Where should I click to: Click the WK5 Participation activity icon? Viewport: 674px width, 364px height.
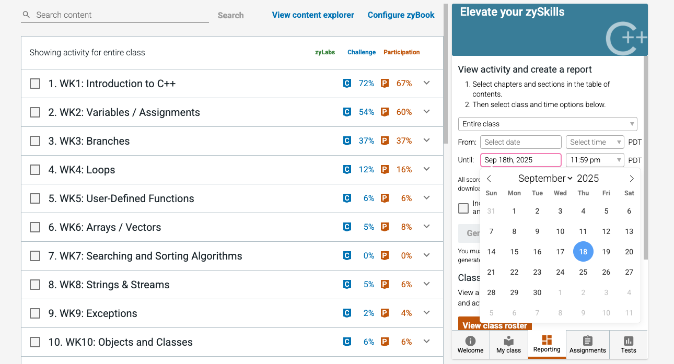coord(385,198)
